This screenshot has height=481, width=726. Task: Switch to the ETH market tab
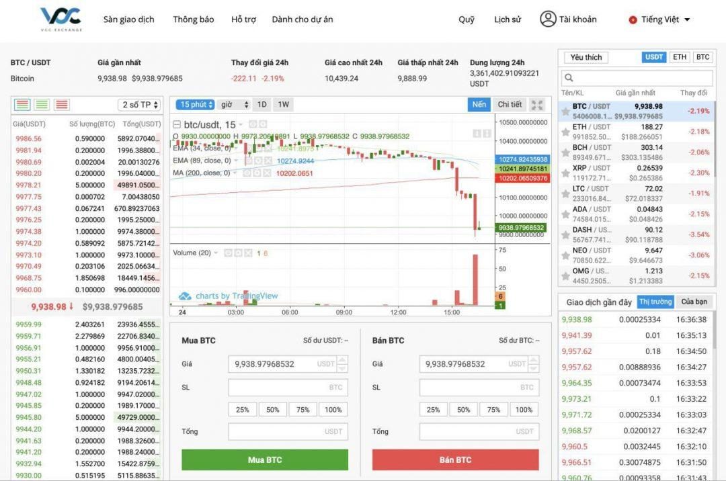pos(680,57)
